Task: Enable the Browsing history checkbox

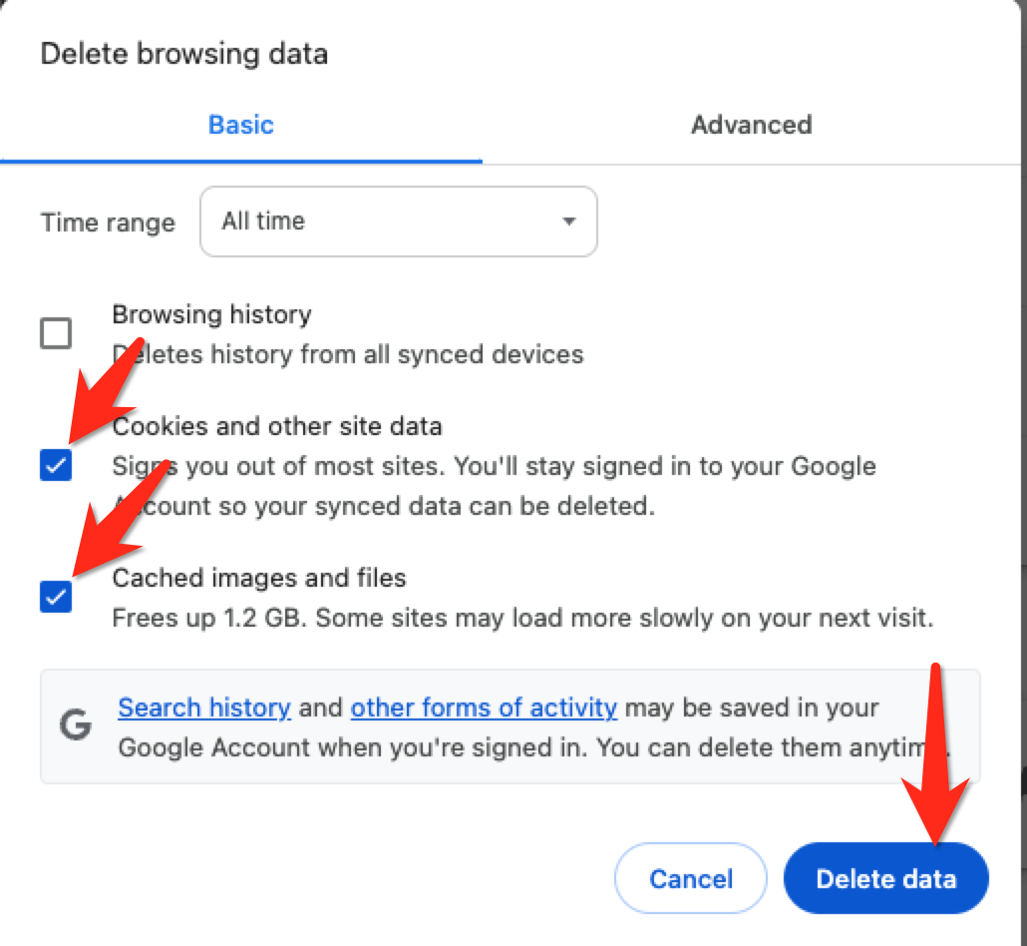Action: coord(56,333)
